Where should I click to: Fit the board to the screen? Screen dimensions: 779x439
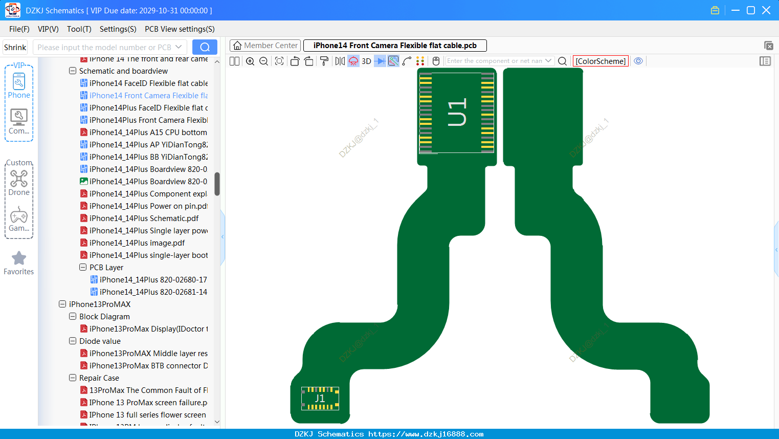coord(279,61)
